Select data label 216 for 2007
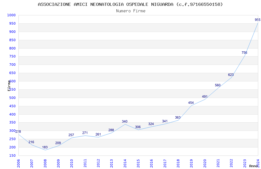Screen dimensions: 261x169 [x=31, y=142]
